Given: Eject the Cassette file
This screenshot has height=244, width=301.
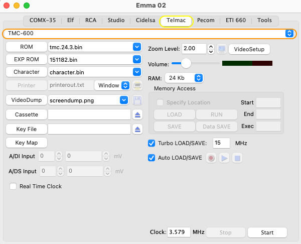Looking at the screenshot, I should click(137, 114).
